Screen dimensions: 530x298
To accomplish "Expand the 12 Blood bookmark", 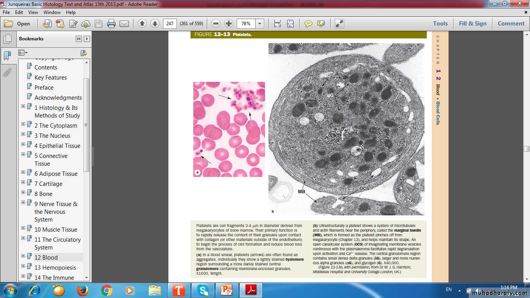I will pyautogui.click(x=23, y=257).
